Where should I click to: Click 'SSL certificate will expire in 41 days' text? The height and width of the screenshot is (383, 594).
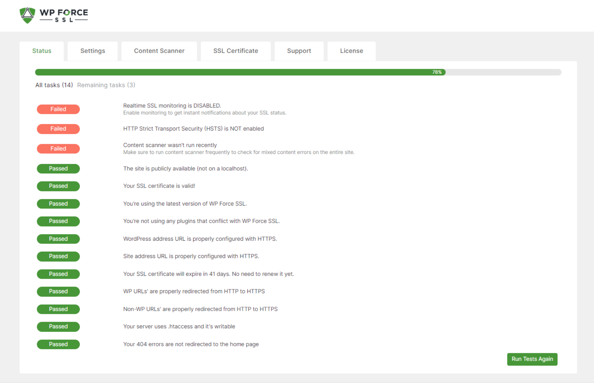point(209,274)
